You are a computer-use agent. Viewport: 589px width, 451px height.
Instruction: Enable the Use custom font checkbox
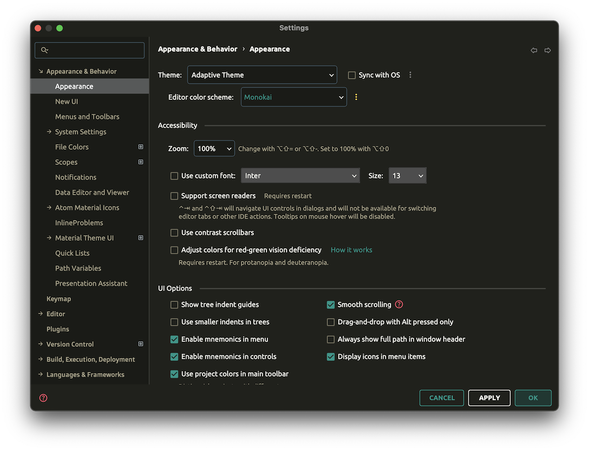click(x=174, y=175)
